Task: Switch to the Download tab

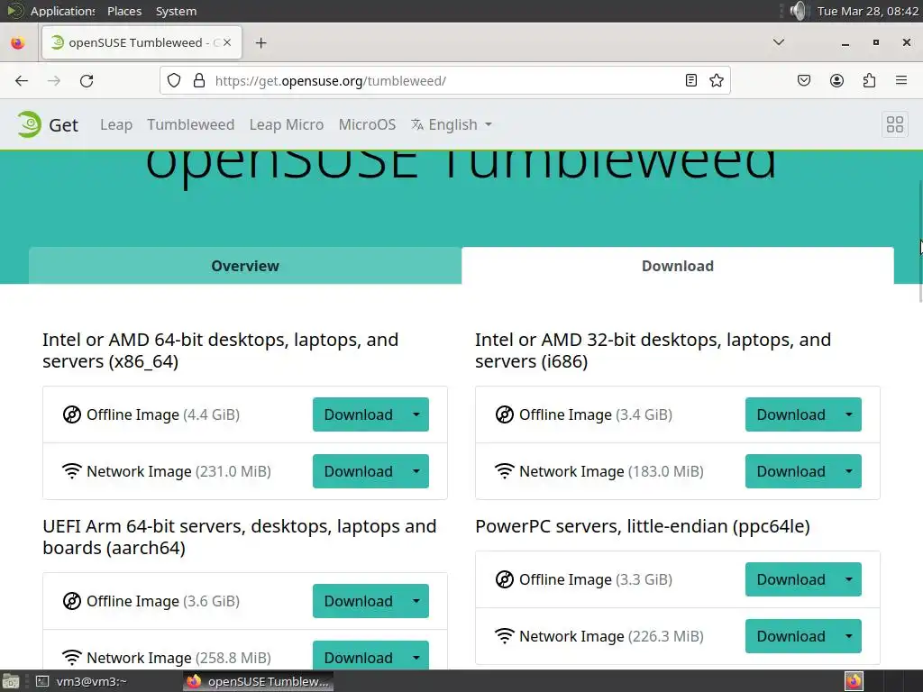Action: 678,266
